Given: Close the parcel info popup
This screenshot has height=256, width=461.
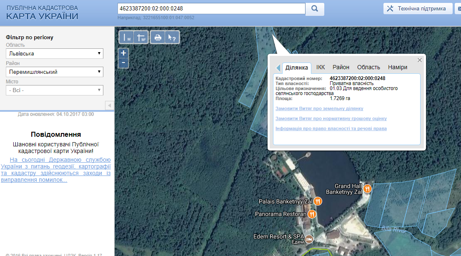Looking at the screenshot, I should pyautogui.click(x=420, y=60).
